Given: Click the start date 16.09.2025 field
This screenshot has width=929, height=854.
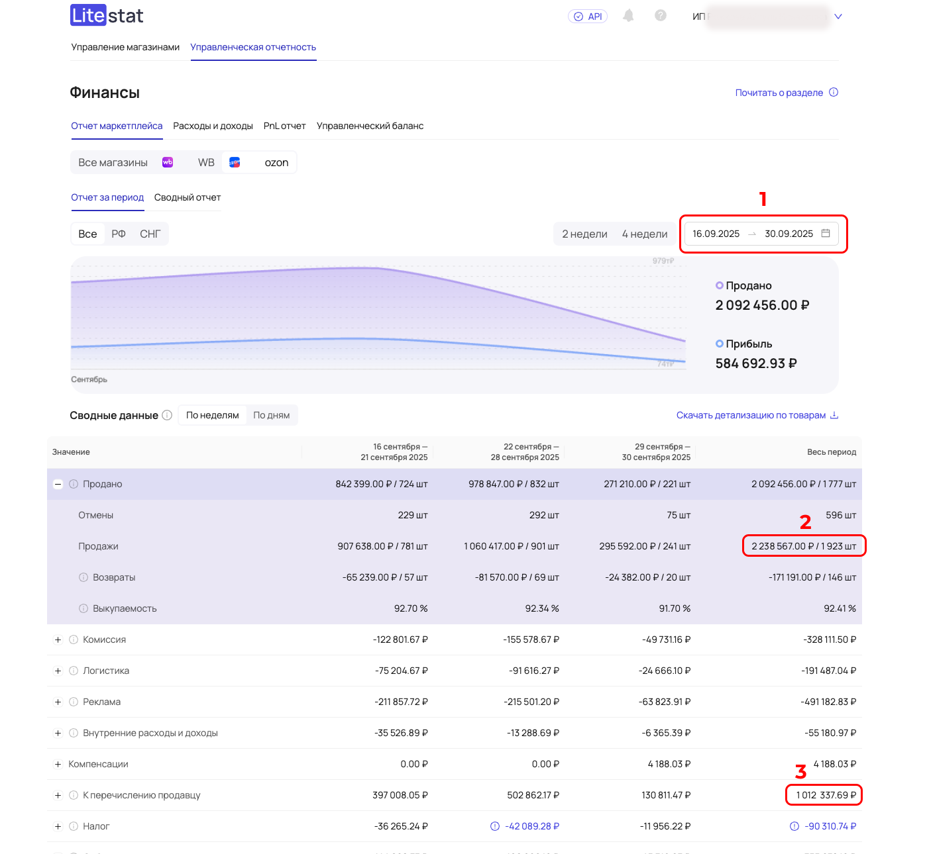Looking at the screenshot, I should pos(716,234).
